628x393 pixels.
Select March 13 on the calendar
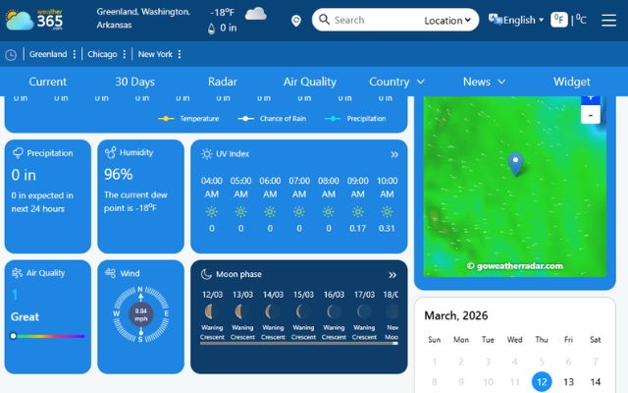point(568,382)
